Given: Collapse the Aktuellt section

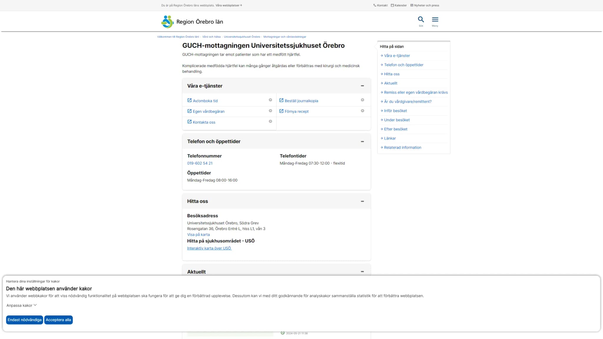Looking at the screenshot, I should [x=362, y=272].
